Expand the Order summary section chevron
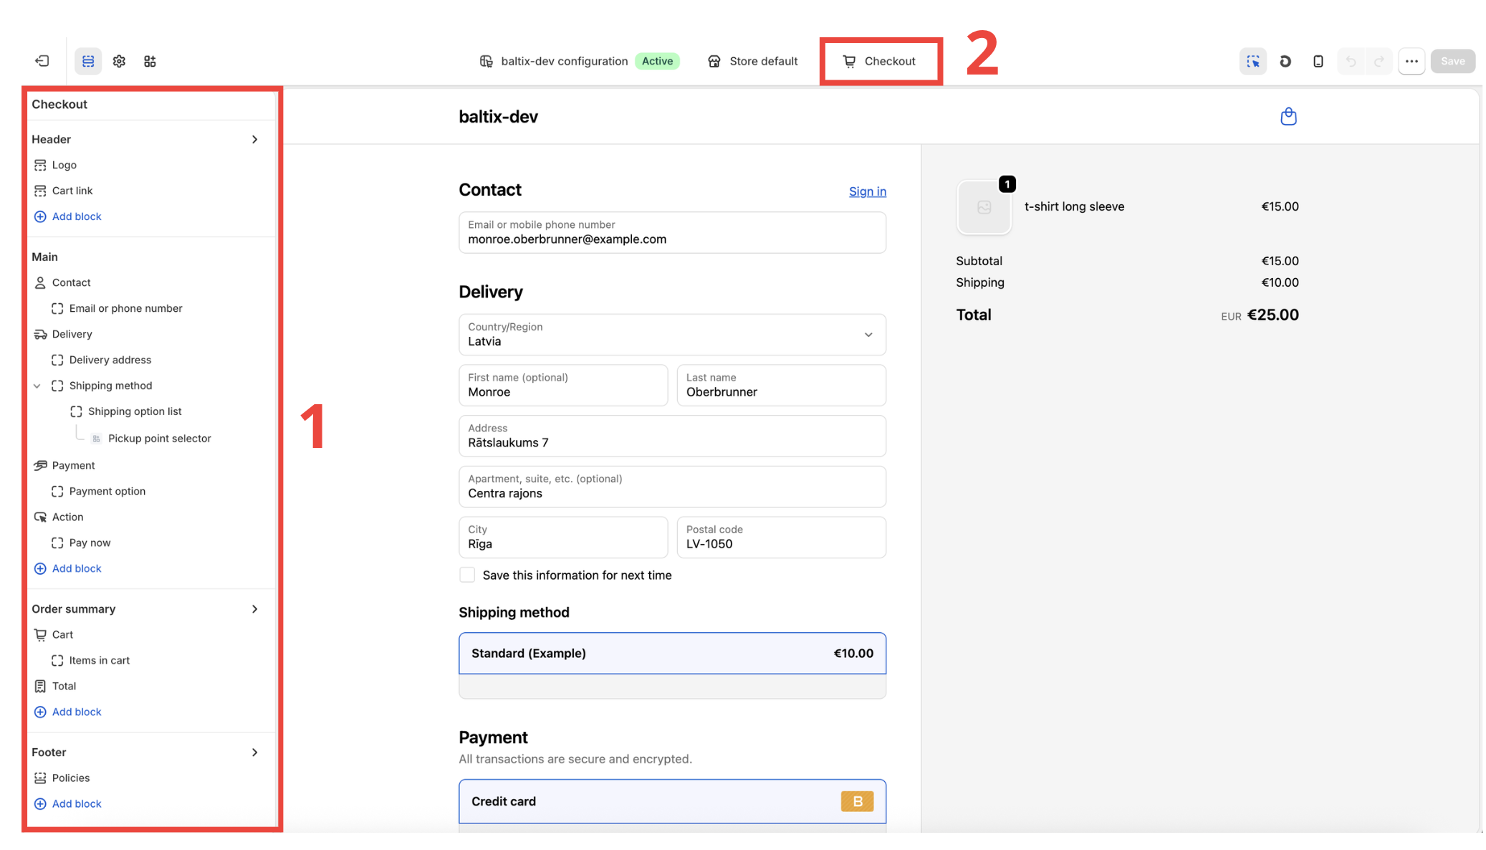Screen dimensions: 1486x850 point(254,608)
